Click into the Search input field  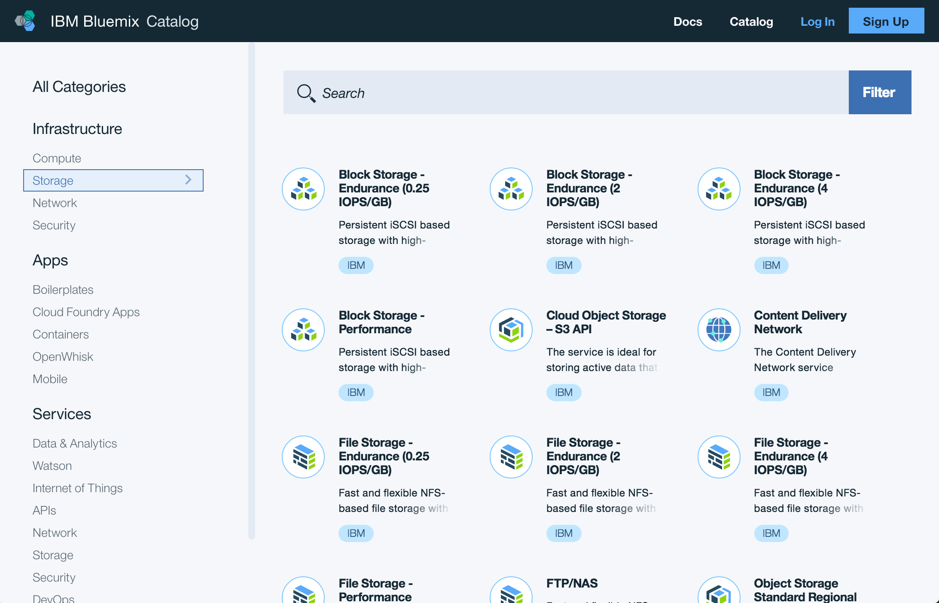558,93
